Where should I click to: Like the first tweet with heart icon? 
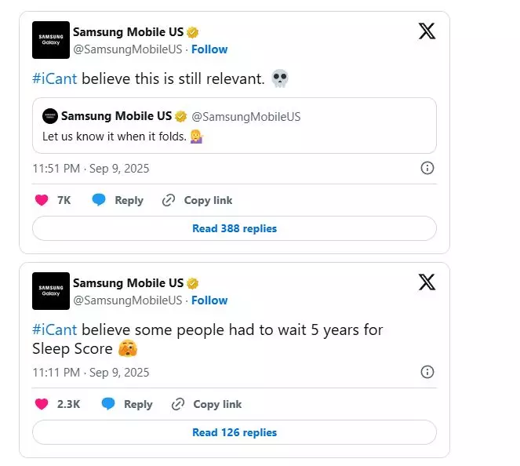coord(42,200)
